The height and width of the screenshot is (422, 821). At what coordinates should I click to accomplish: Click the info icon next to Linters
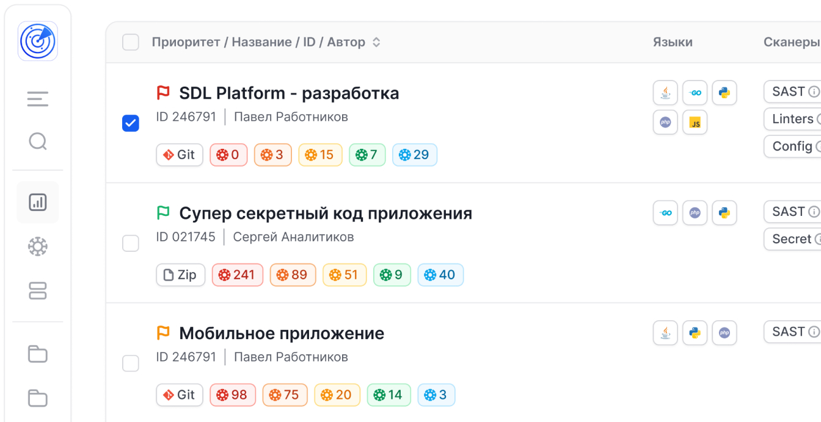coord(818,120)
